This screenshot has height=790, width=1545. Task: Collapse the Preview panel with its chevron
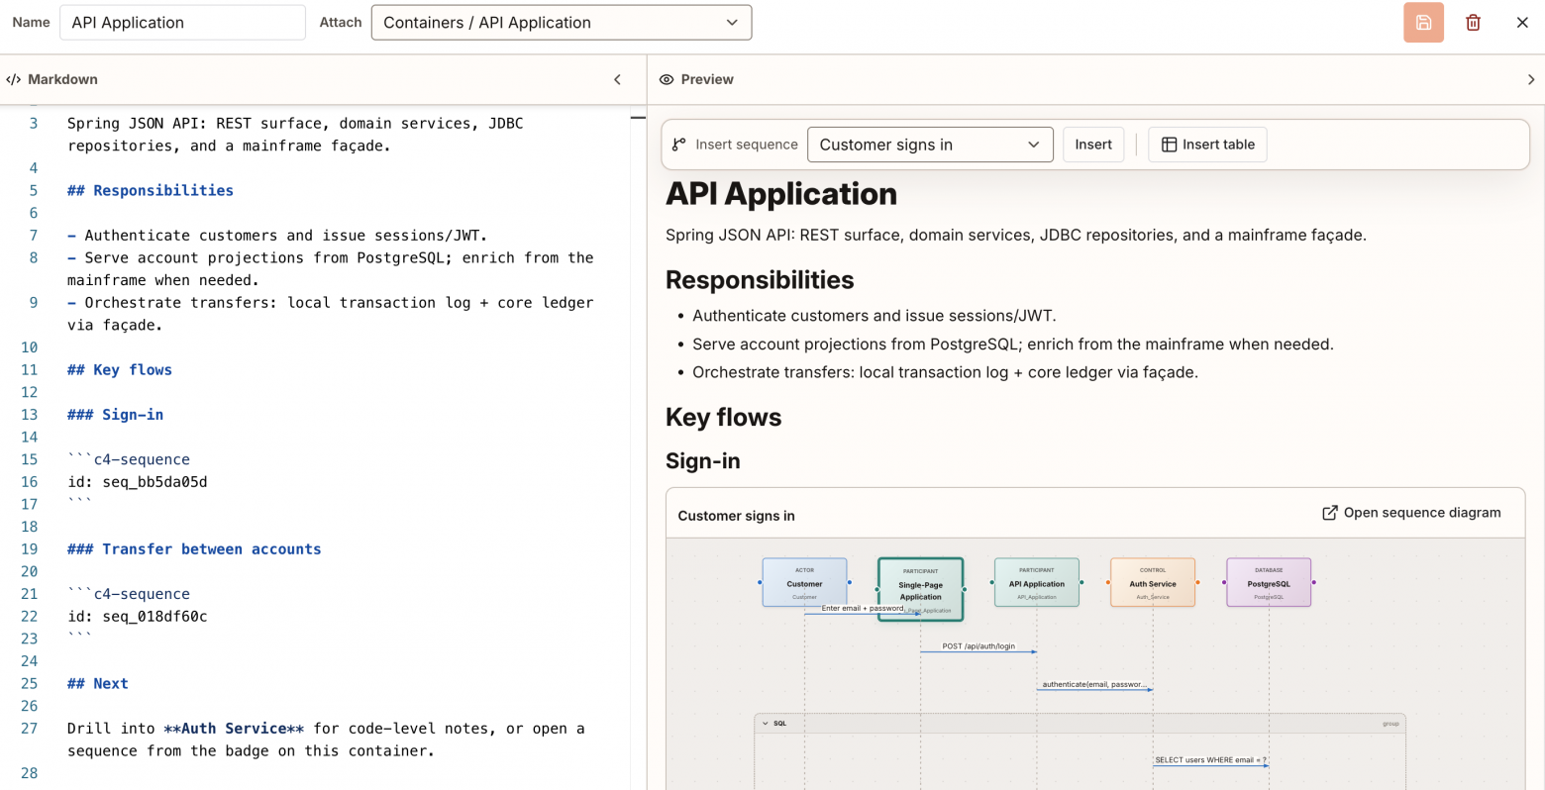1531,79
